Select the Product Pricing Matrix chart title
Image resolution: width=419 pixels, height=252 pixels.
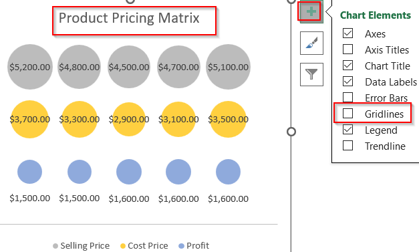click(129, 18)
